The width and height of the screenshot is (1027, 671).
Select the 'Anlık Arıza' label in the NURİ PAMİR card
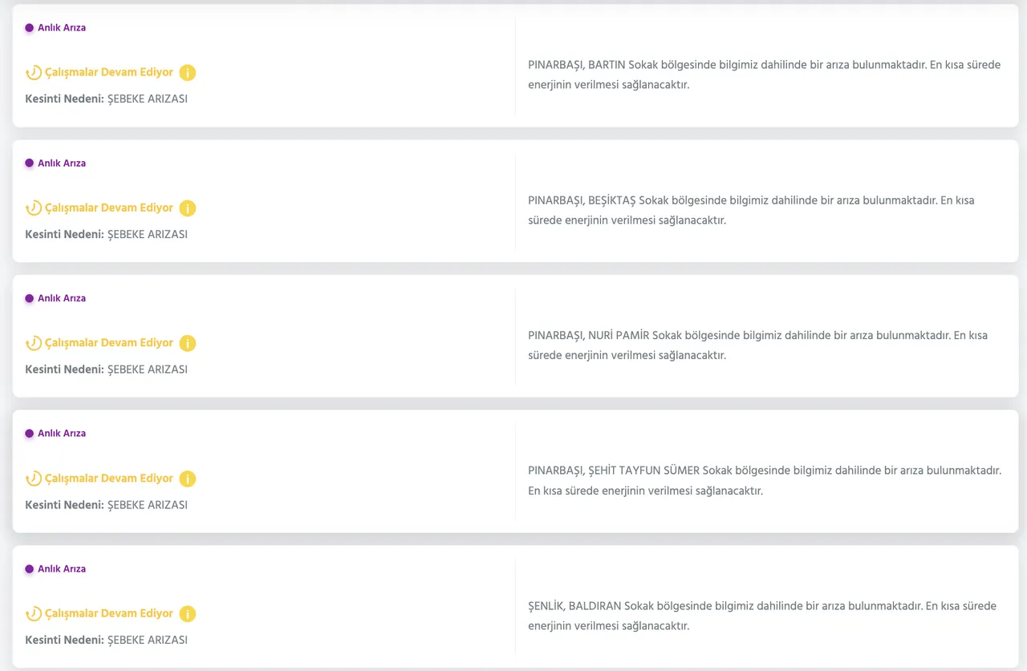pyautogui.click(x=62, y=298)
